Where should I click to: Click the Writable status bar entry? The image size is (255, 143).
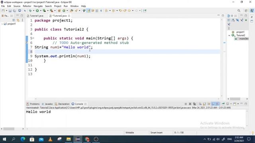tap(129, 133)
